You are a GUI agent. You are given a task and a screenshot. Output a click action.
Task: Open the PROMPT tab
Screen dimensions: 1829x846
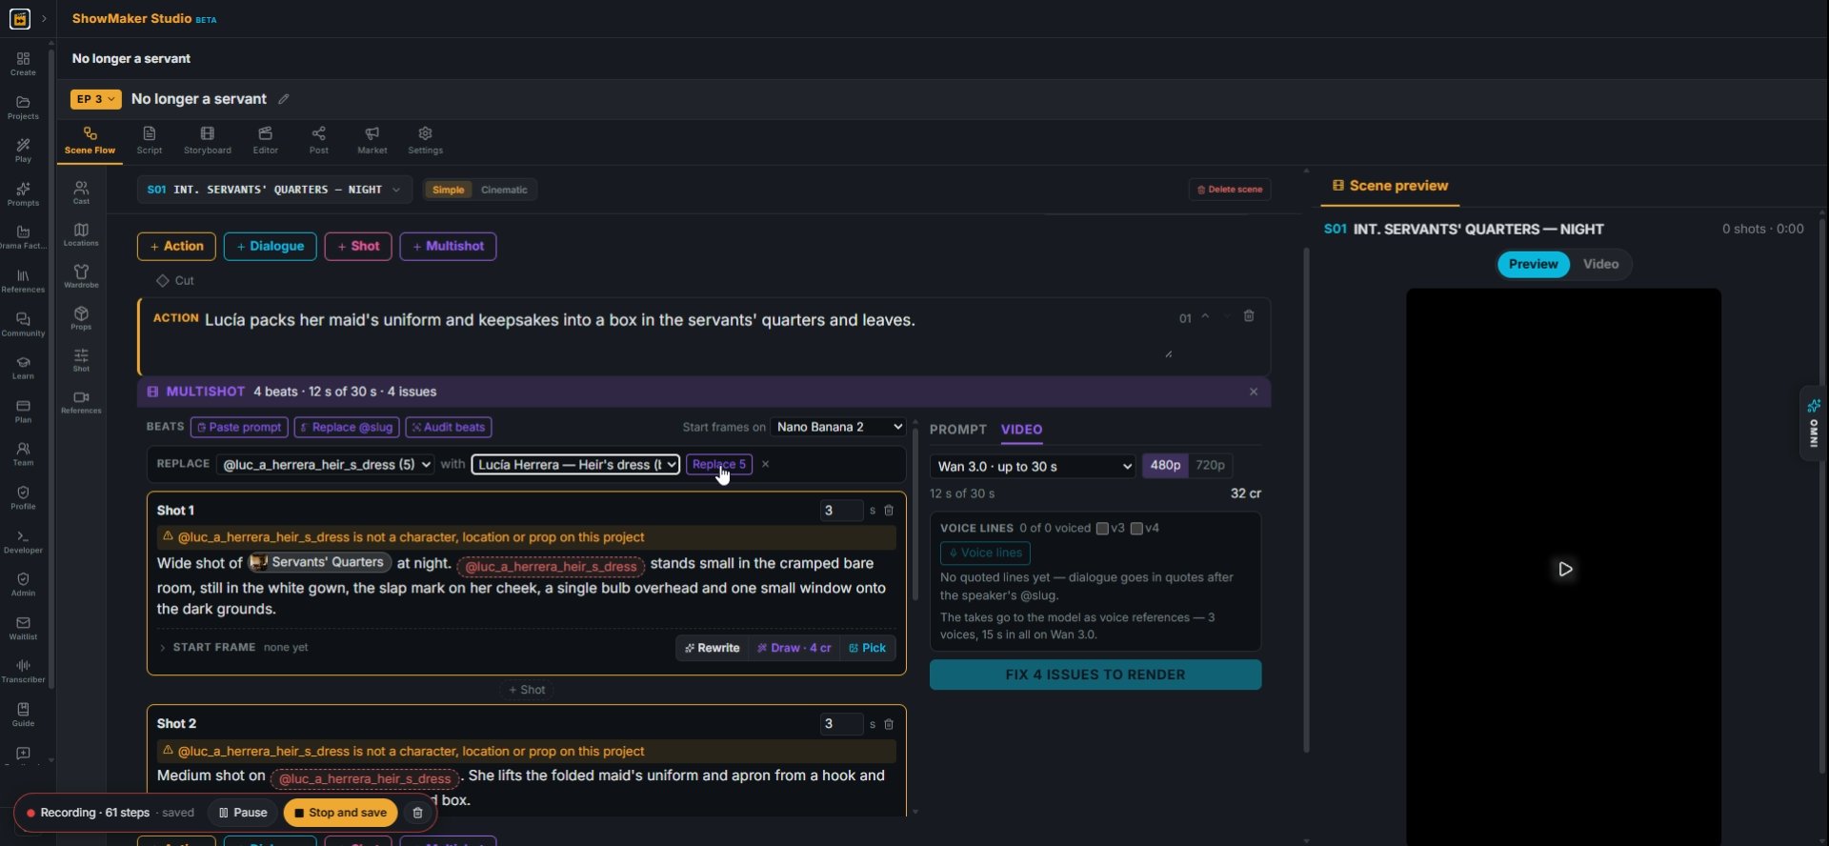point(957,430)
